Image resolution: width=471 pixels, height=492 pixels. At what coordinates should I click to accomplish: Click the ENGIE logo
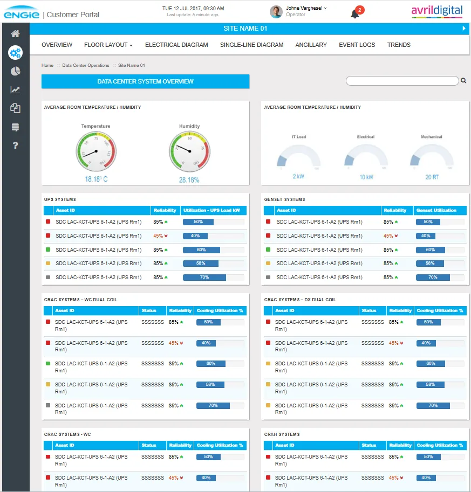click(22, 12)
